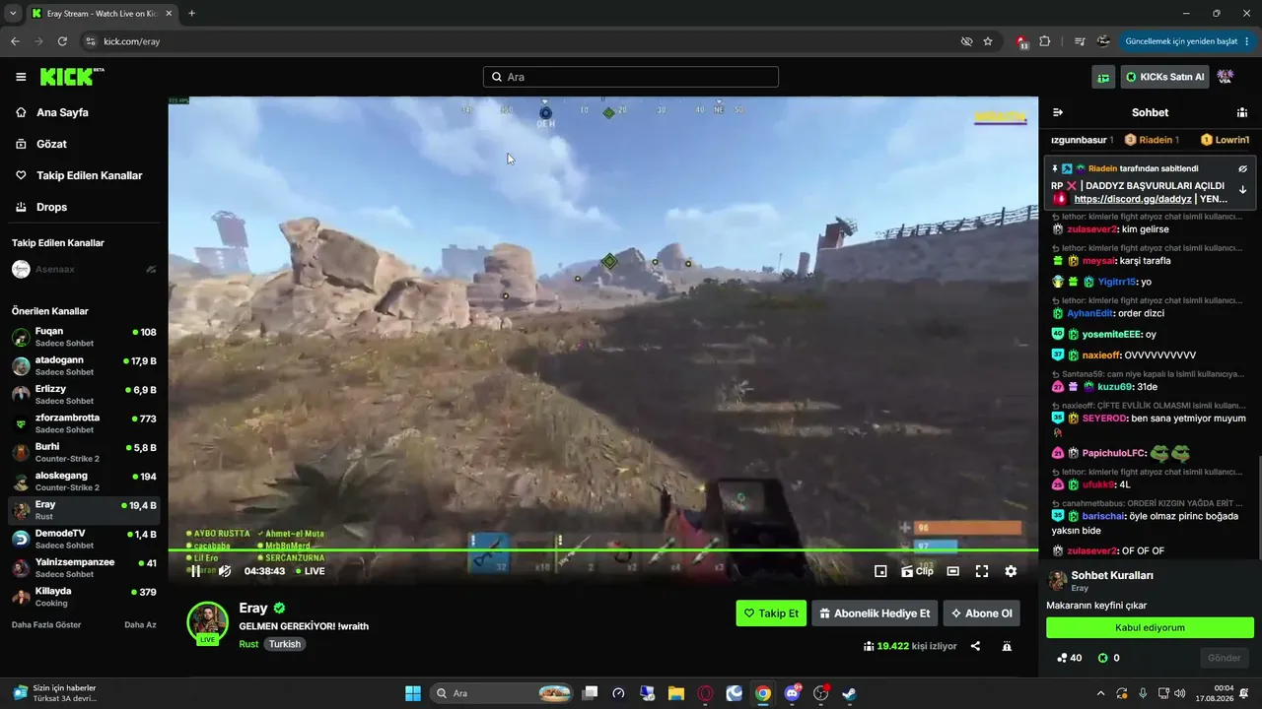Open the Rust category link
The width and height of the screenshot is (1262, 709).
tap(248, 644)
